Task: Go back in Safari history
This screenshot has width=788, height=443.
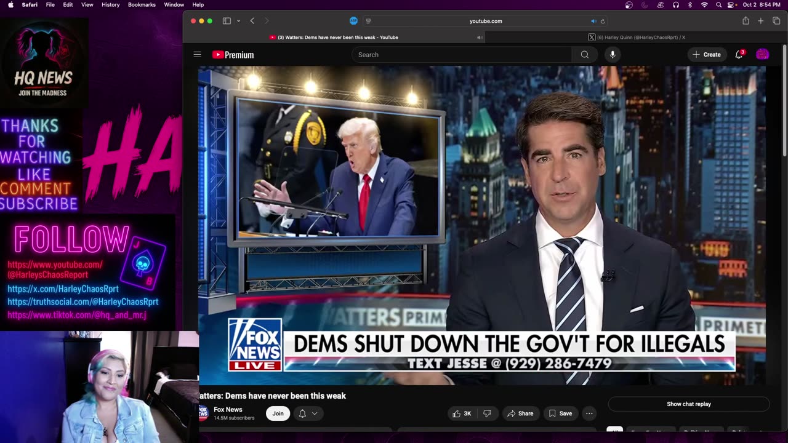Action: coord(252,21)
